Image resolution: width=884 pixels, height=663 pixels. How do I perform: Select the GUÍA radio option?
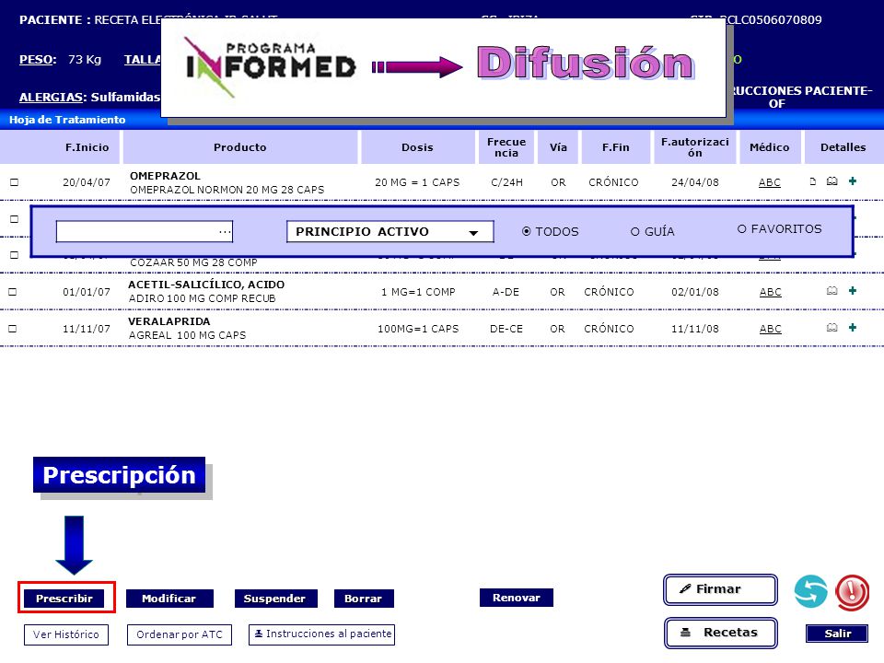pos(634,232)
